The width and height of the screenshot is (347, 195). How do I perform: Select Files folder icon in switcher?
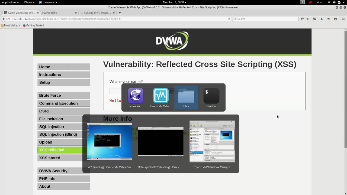pos(186,96)
